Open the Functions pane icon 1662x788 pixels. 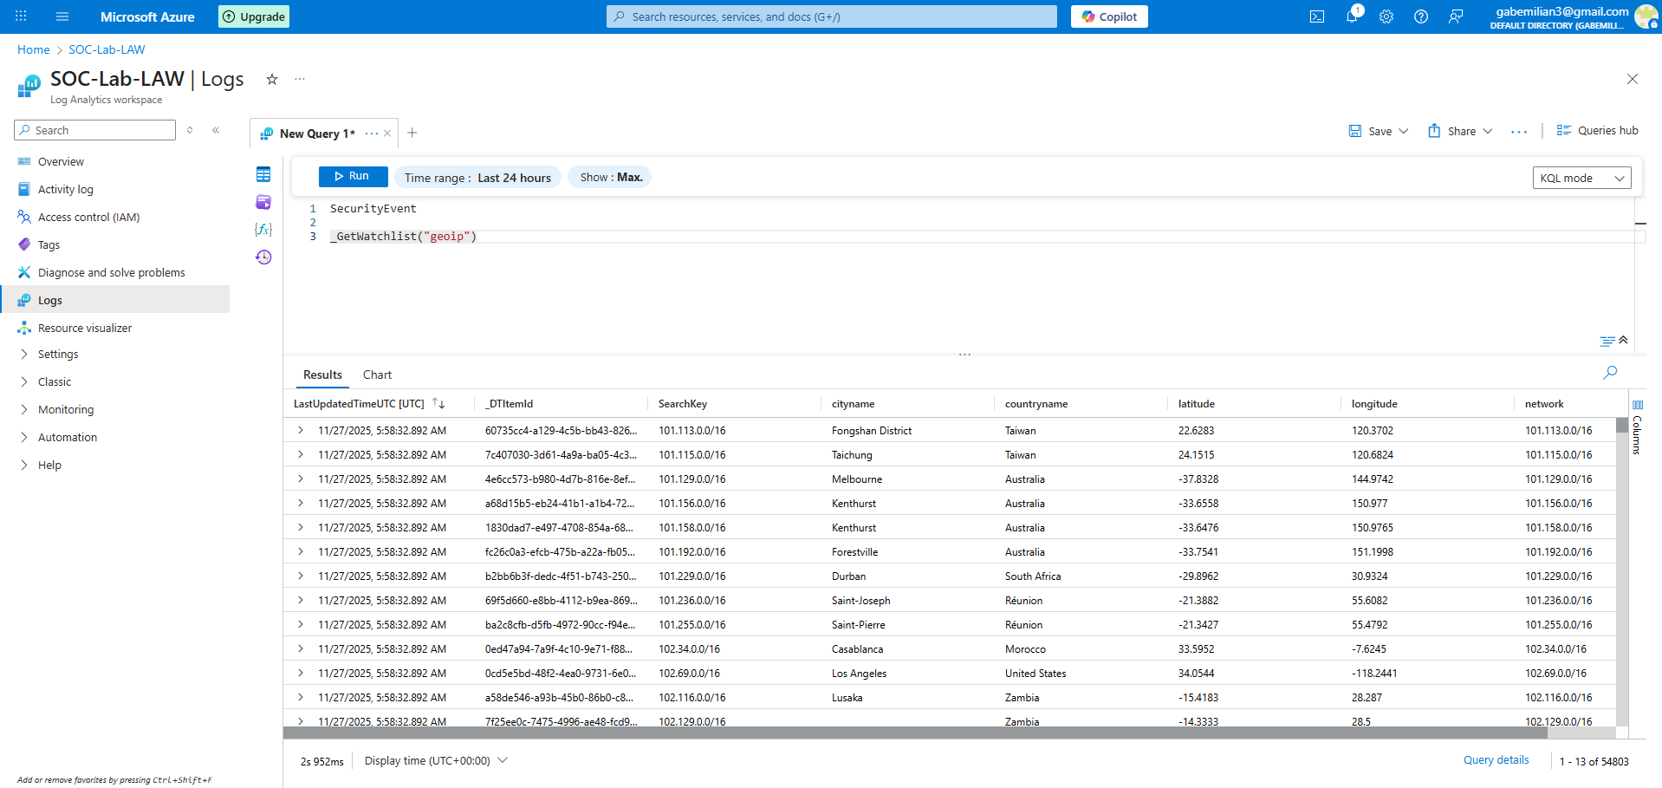click(x=263, y=230)
